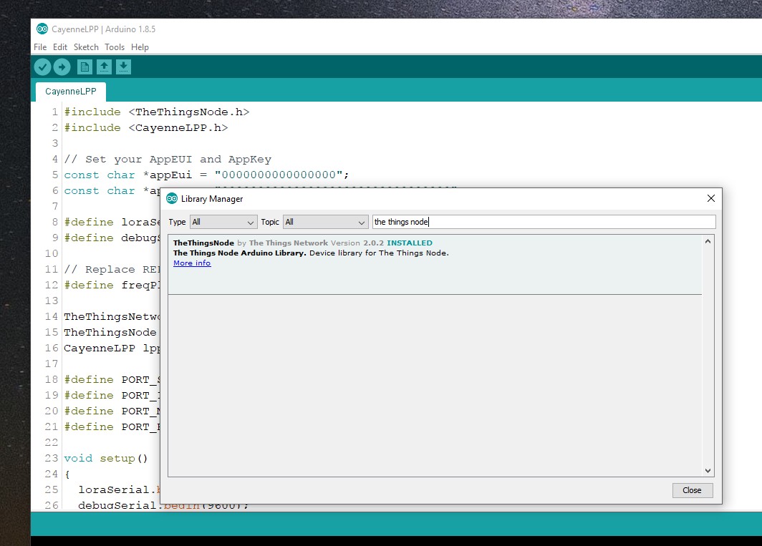Click 'void setup()' on line 23
Image resolution: width=762 pixels, height=546 pixels.
106,458
